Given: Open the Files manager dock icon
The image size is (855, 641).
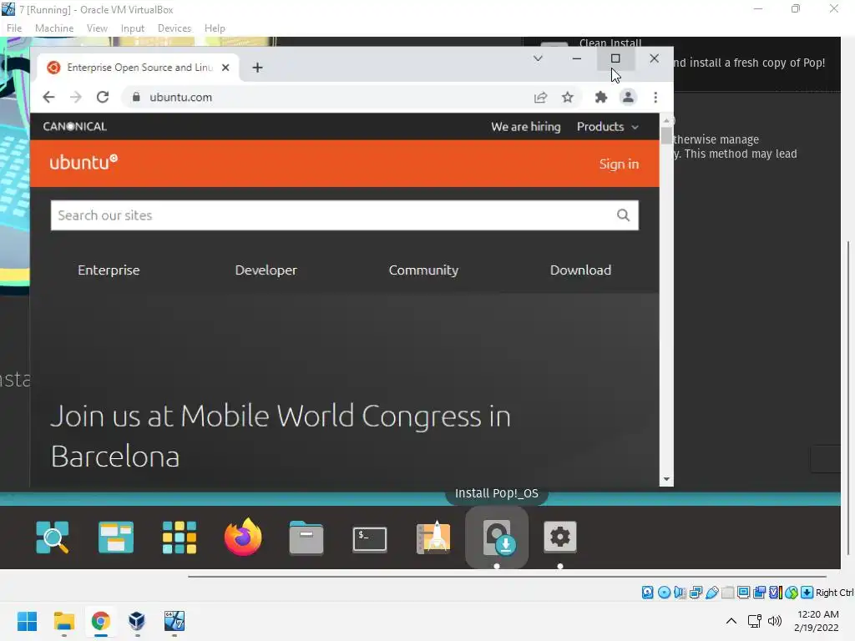Looking at the screenshot, I should (x=306, y=538).
